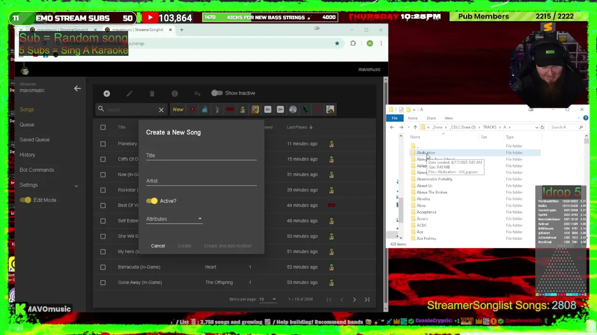
Task: Click the edit pencil icon in the song toolbar
Action: [x=129, y=94]
